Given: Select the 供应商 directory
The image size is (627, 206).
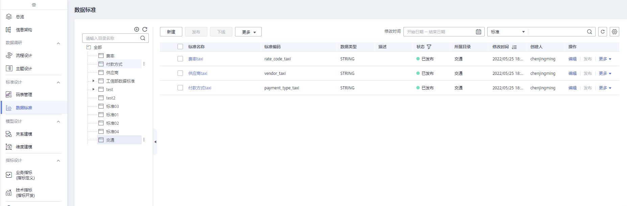Looking at the screenshot, I should 112,72.
